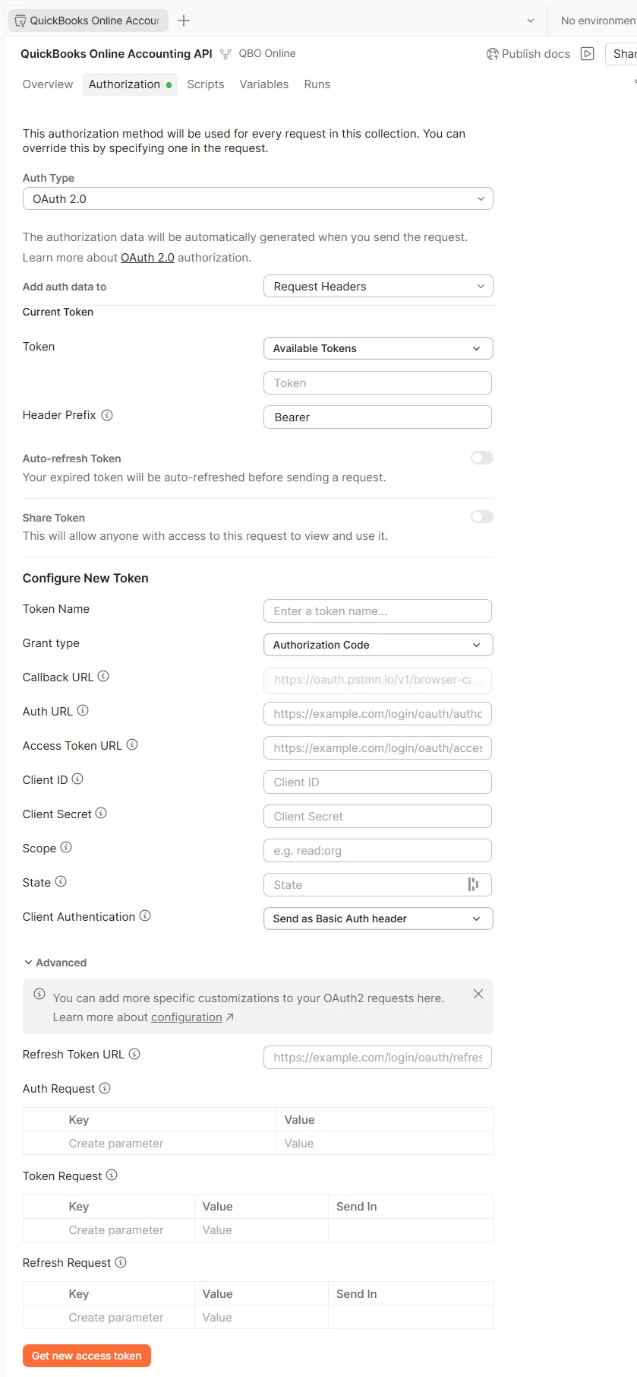Select the QuickBooks Online Accounting tab
This screenshot has width=637, height=1377.
point(88,21)
